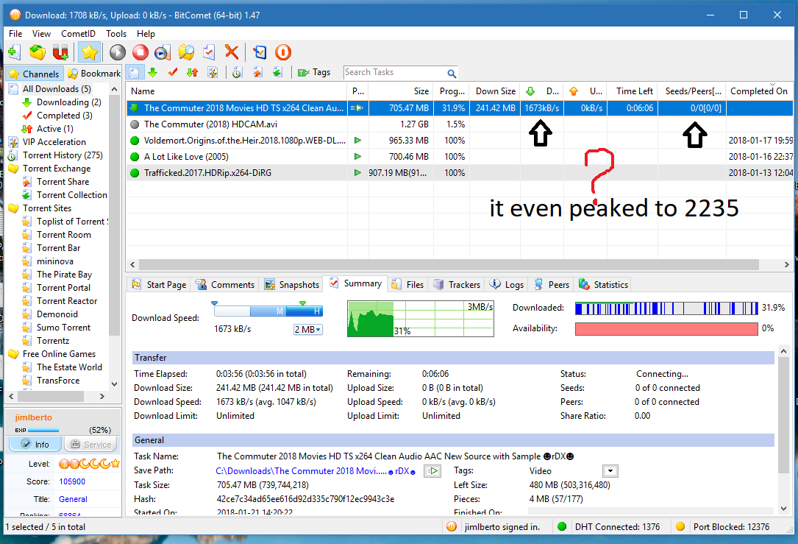Image resolution: width=798 pixels, height=544 pixels.
Task: Select Torrent History (275) item
Action: click(x=63, y=155)
